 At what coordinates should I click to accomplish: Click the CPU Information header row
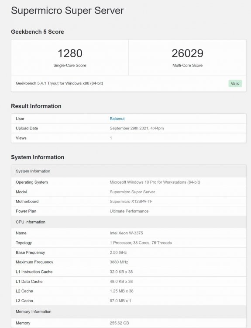[129, 222]
